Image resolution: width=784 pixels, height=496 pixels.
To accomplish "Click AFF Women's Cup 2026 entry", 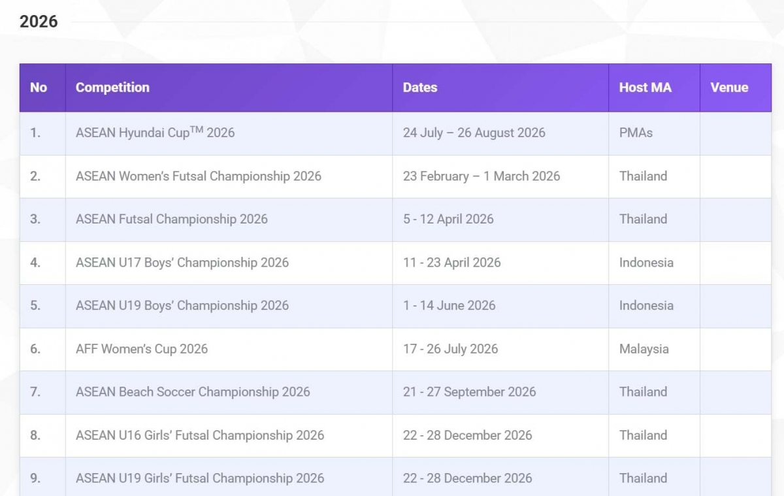I will (x=141, y=349).
